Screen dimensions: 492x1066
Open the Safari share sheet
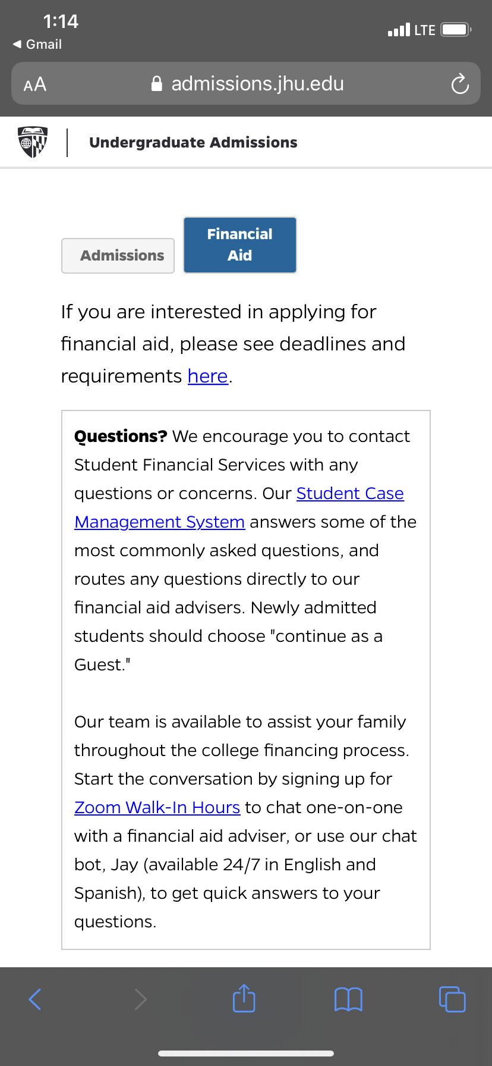[x=244, y=998]
